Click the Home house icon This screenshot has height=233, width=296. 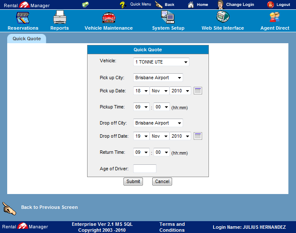[x=191, y=5]
